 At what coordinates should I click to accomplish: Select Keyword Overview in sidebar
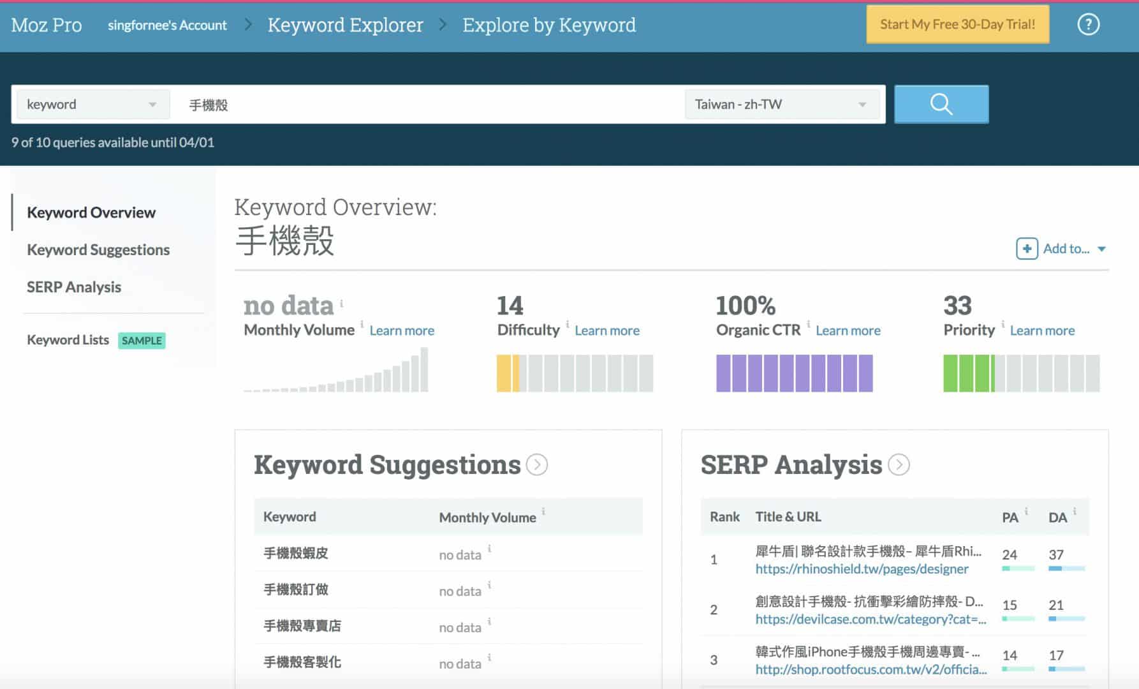click(x=91, y=212)
